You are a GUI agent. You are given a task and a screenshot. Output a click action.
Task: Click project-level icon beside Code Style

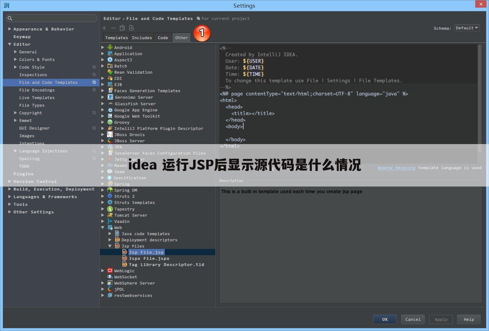(94, 67)
